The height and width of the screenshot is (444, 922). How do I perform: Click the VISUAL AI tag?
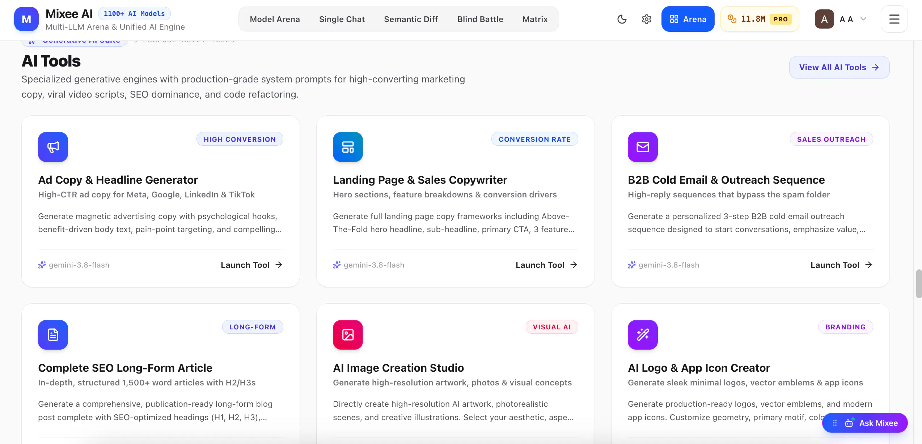pos(552,327)
